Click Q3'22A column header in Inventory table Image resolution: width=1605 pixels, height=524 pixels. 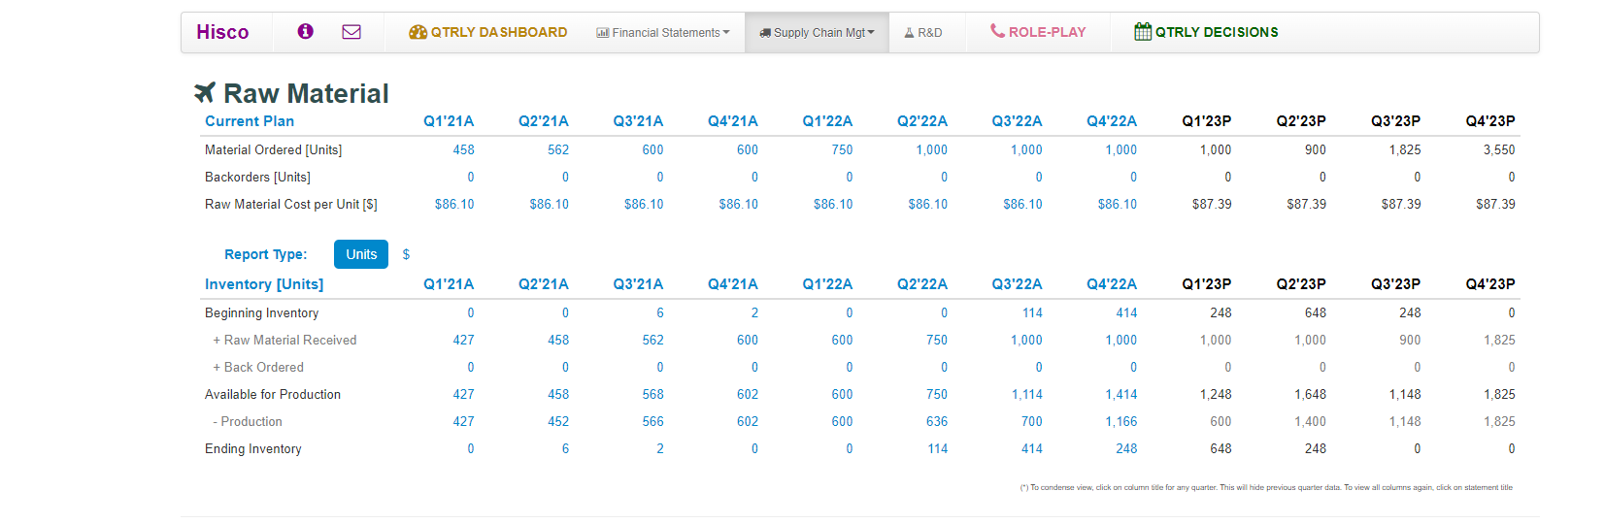1017,284
